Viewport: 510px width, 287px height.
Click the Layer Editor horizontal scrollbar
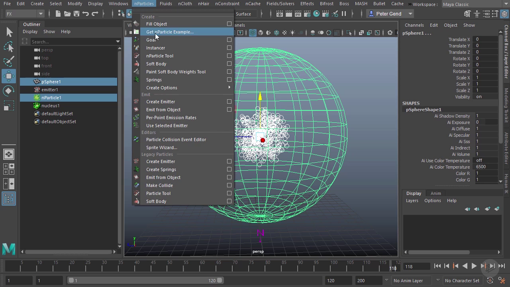(439, 252)
